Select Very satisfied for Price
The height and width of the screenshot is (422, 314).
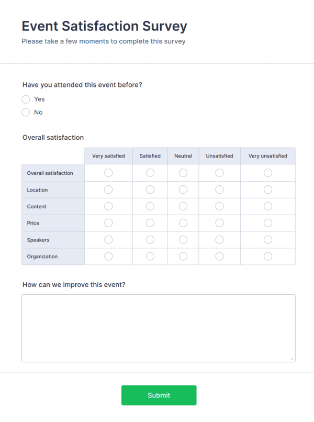click(108, 223)
